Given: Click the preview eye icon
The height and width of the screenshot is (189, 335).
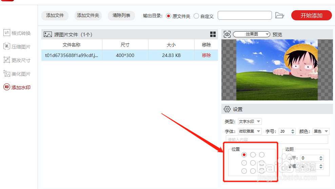Looking at the screenshot, I should [x=227, y=34].
